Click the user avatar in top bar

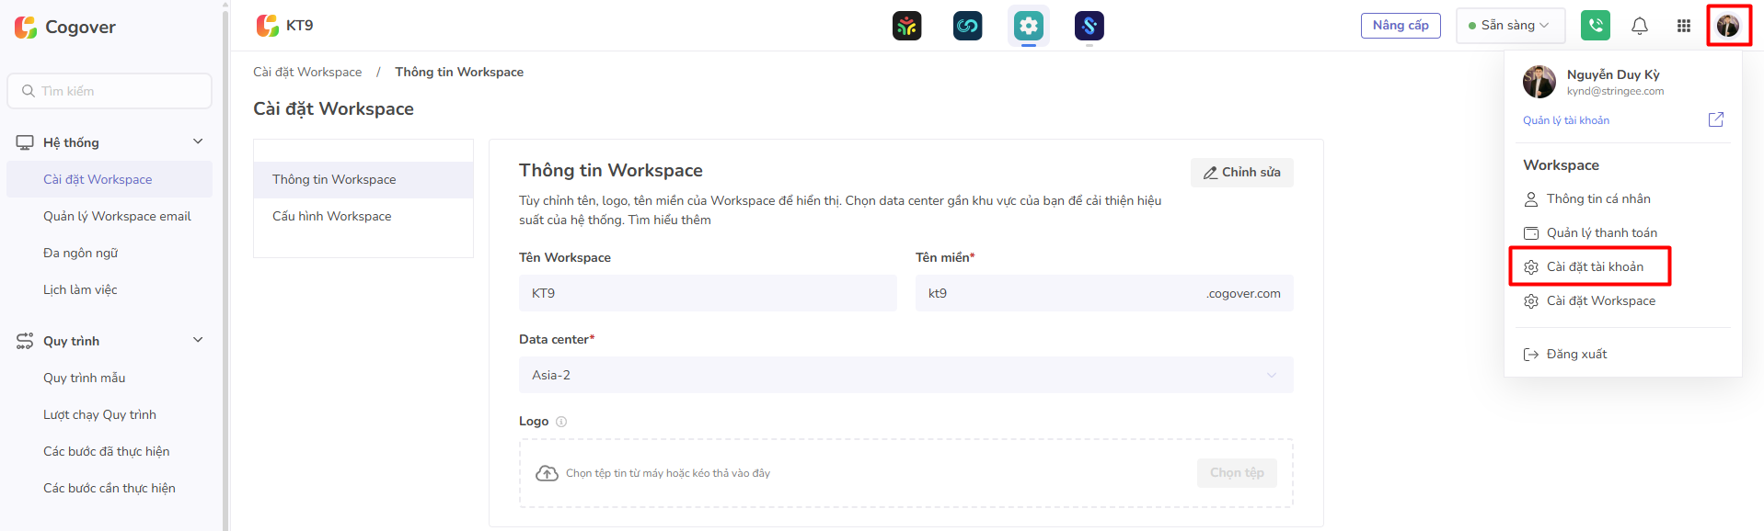click(x=1728, y=26)
